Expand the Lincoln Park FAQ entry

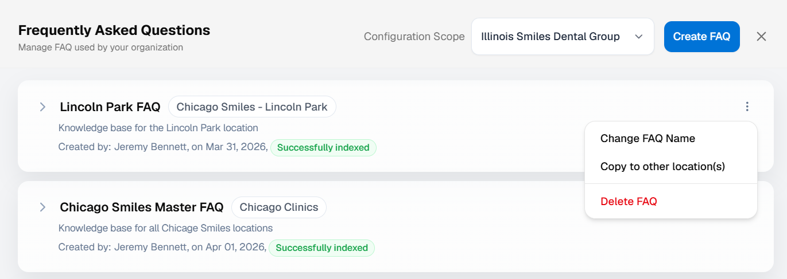coord(42,107)
